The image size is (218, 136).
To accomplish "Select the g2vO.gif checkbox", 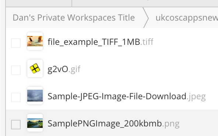I will point(16,70).
